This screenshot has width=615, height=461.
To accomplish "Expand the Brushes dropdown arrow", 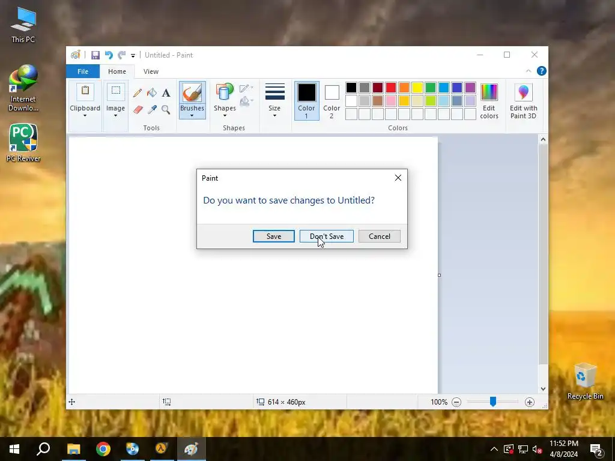I will click(192, 116).
